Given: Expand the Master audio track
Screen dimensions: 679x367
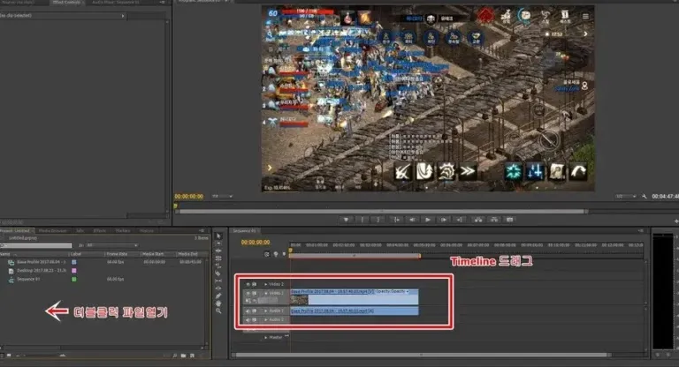Looking at the screenshot, I should (266, 338).
